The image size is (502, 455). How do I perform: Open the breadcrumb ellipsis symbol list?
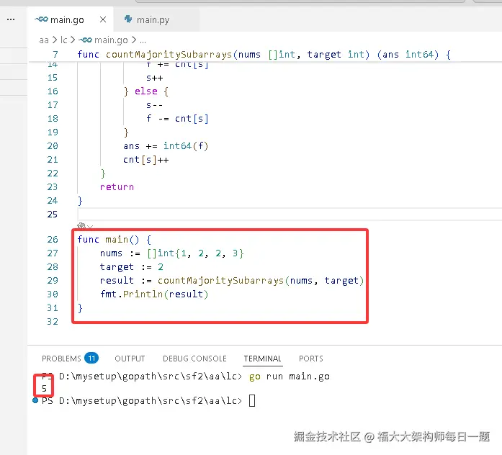(x=143, y=40)
